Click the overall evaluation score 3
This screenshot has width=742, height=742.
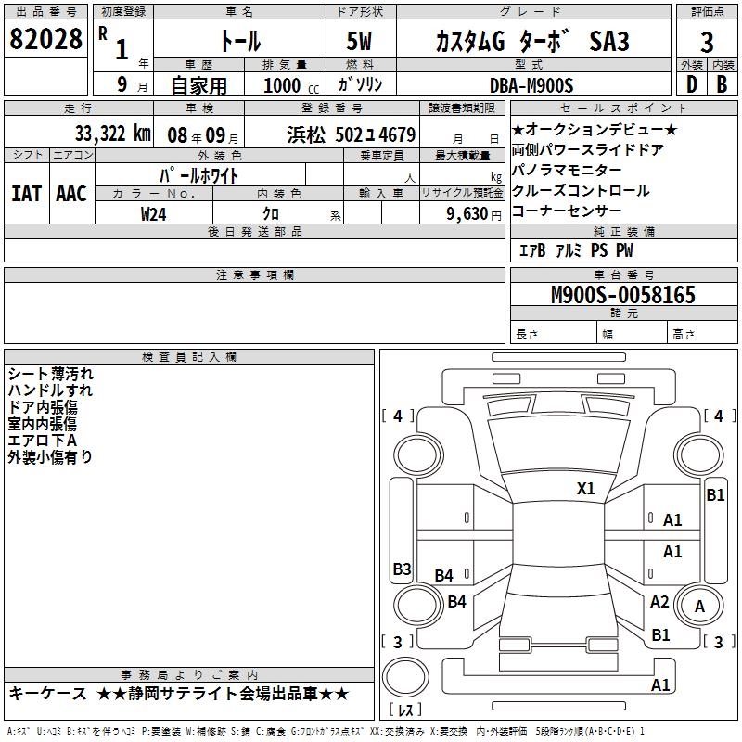707,42
